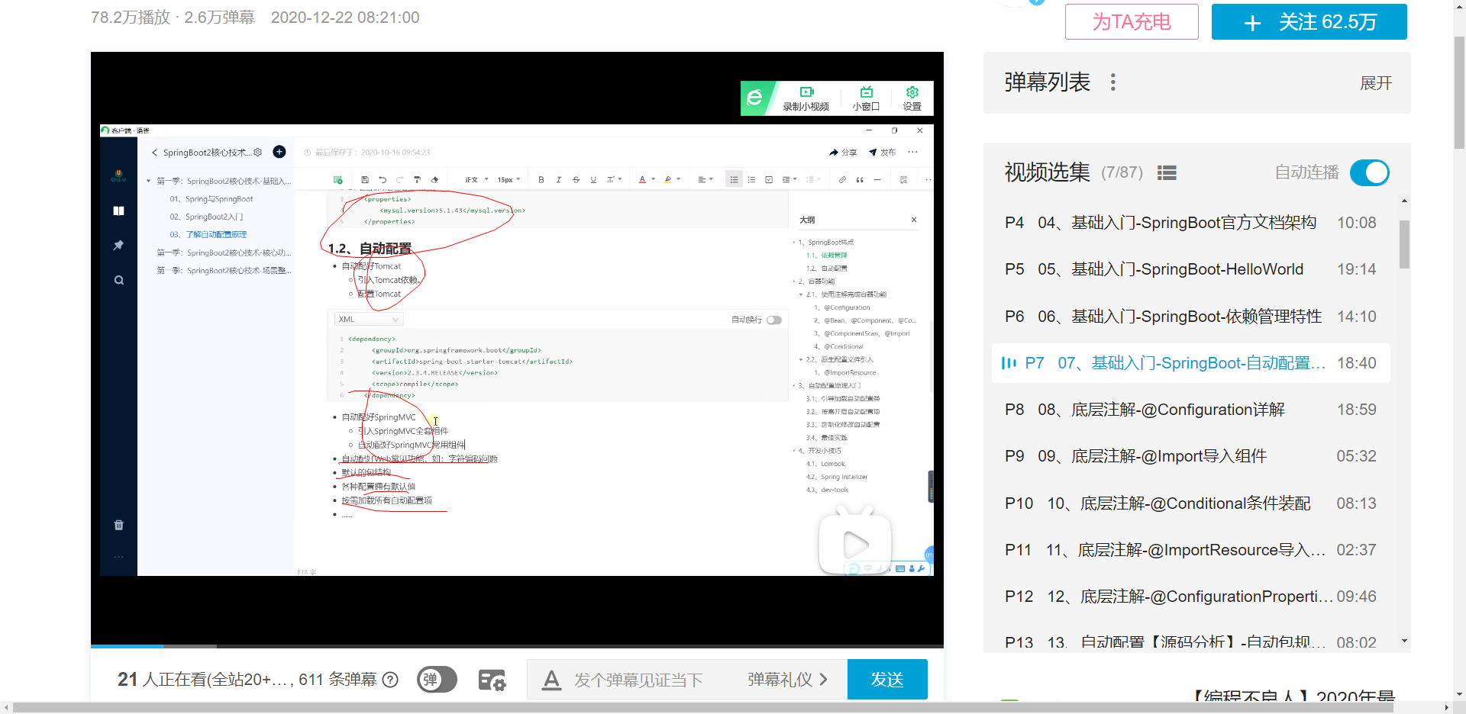Select P9 09、底层注解-@Import导入组件
The image size is (1466, 714).
coord(1190,456)
